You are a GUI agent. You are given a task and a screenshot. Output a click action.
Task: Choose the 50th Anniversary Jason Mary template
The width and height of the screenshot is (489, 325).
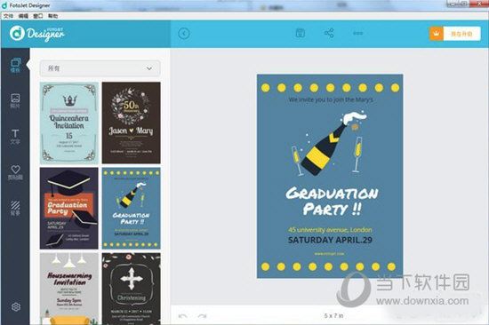click(132, 123)
